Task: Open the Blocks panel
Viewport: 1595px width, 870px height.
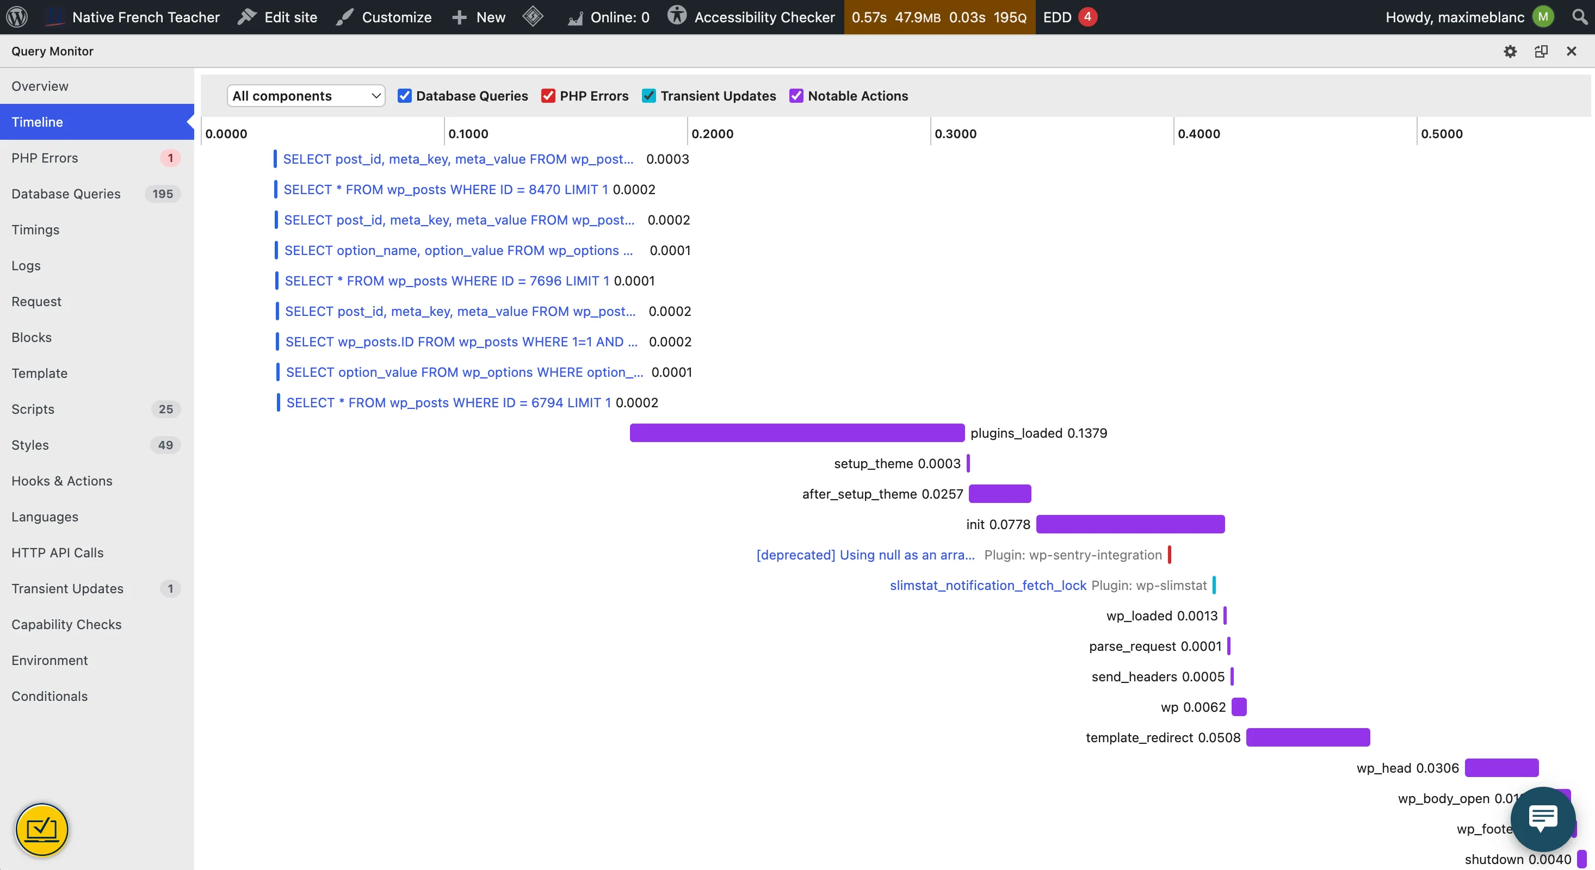Action: 97,337
